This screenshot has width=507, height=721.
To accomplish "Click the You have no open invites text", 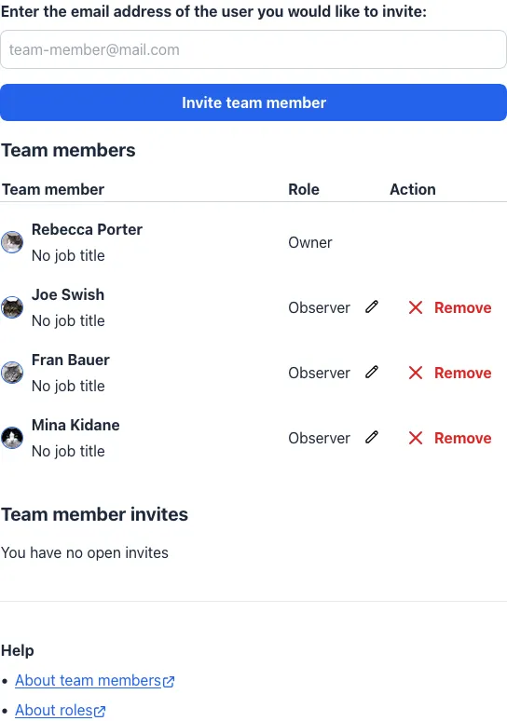I will [x=85, y=552].
